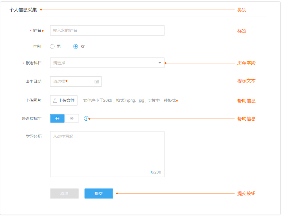282x216 pixels.
Task: Click the 学习经历 textarea
Action: (x=107, y=154)
